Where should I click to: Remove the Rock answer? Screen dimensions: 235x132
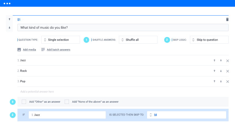[228, 71]
